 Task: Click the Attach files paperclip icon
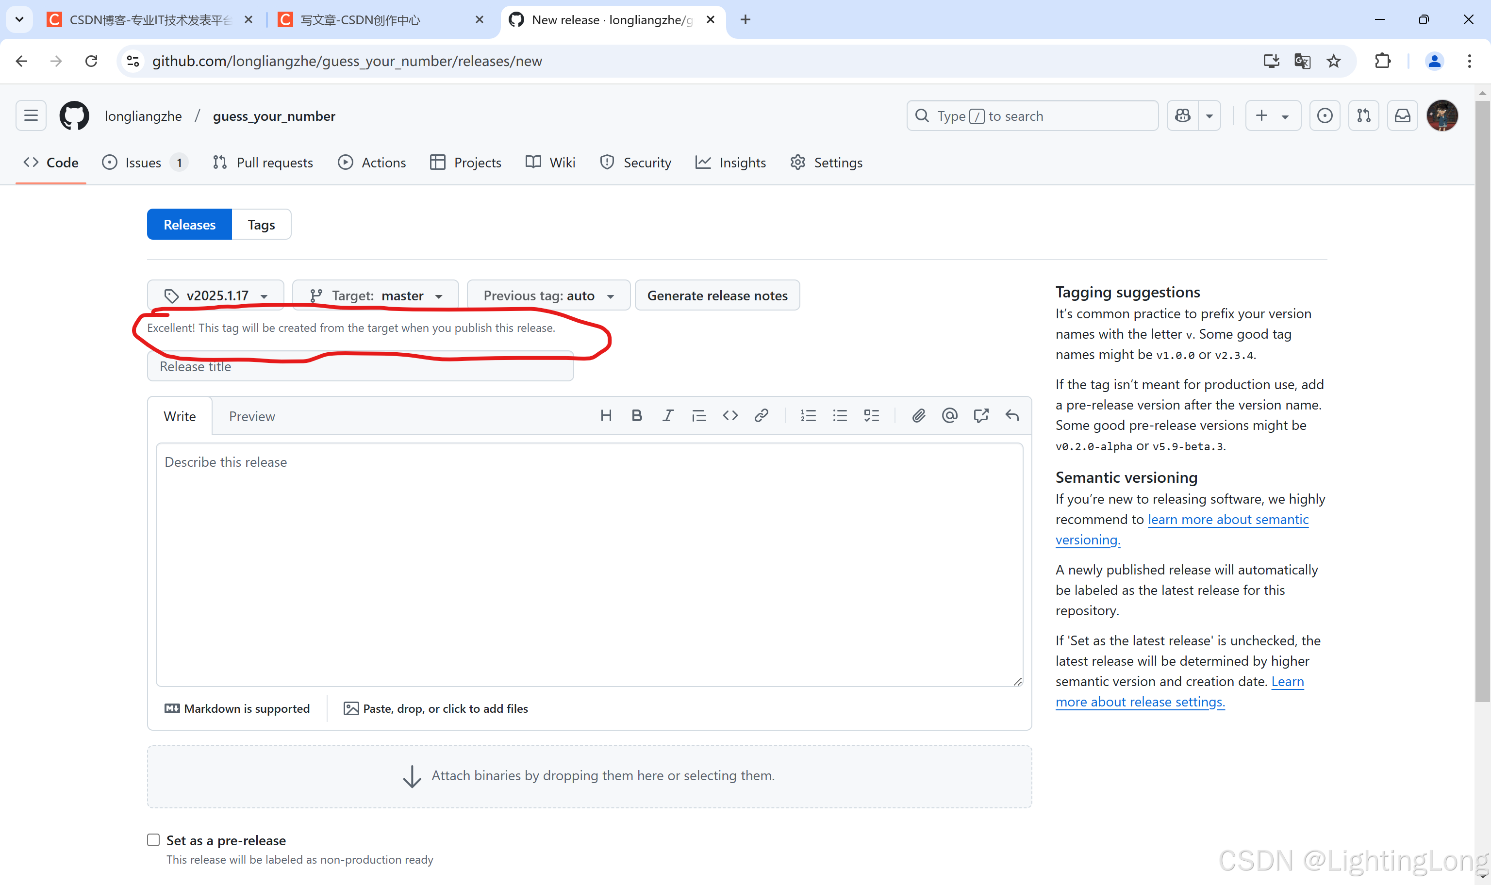click(x=918, y=416)
